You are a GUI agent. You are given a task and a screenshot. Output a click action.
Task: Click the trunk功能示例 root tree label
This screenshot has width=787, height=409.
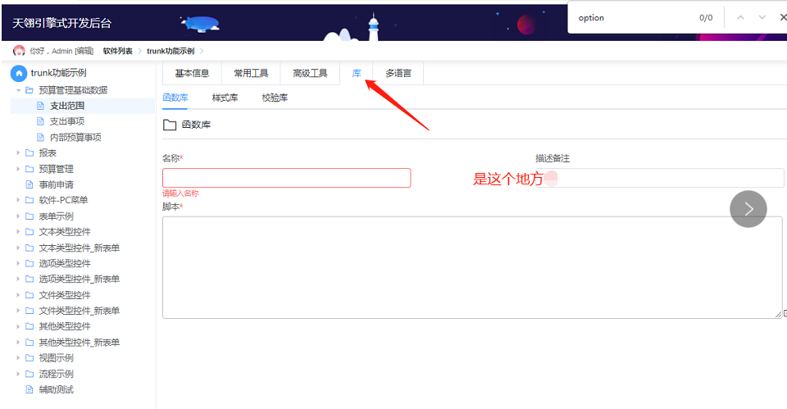click(58, 73)
